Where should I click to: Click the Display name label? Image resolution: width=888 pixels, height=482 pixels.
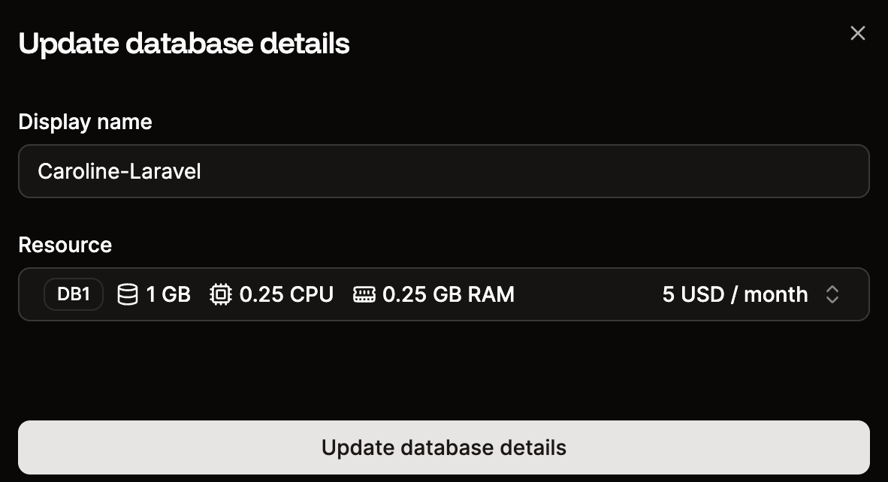tap(85, 122)
